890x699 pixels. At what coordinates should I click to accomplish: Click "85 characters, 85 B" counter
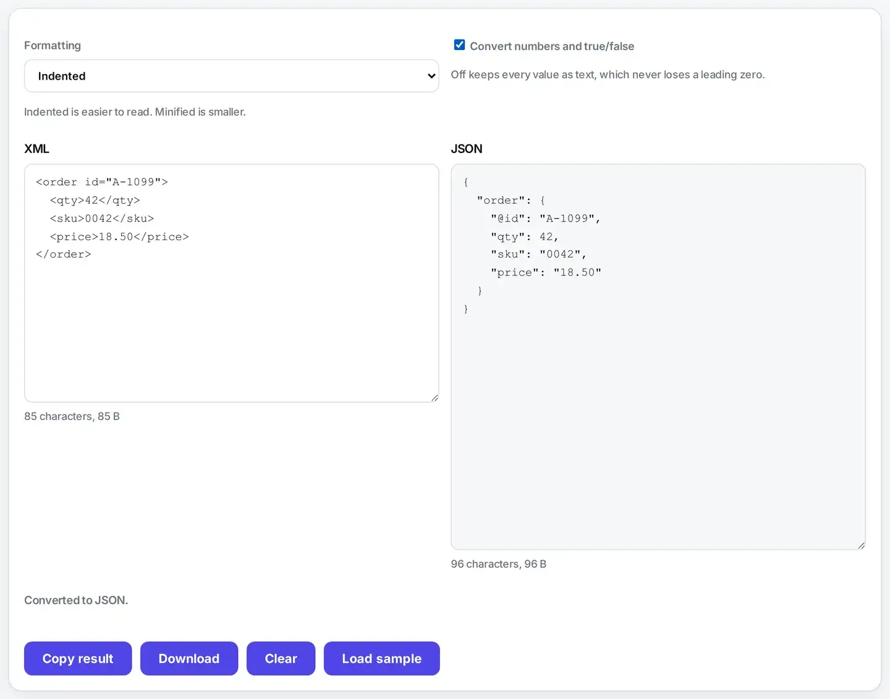(x=72, y=416)
